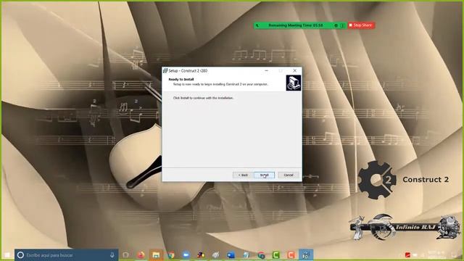Image resolution: width=464 pixels, height=261 pixels.
Task: Focus the 'Escribe aquí para buscar' search box
Action: point(66,254)
